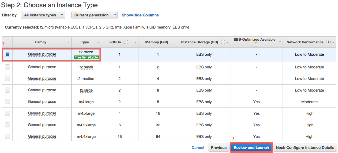Click the Show/Hide Columns link
Image resolution: width=338 pixels, height=153 pixels.
point(140,15)
